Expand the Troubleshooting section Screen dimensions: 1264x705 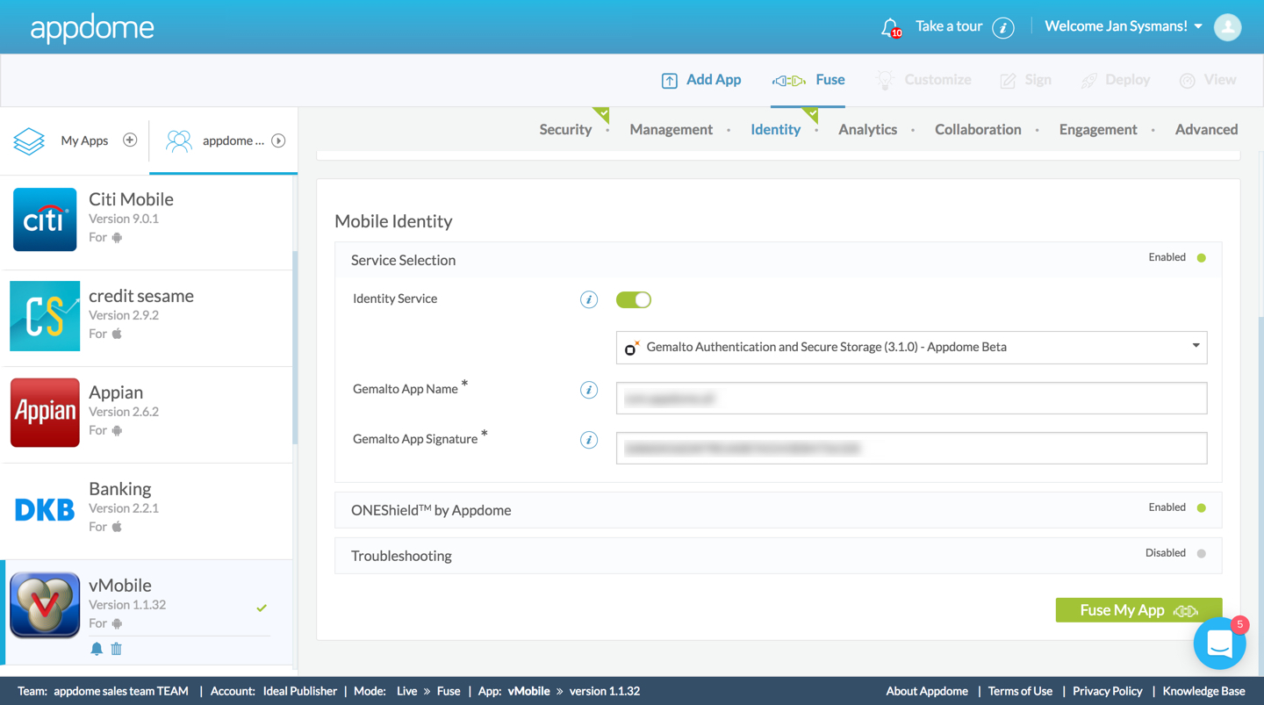point(778,556)
